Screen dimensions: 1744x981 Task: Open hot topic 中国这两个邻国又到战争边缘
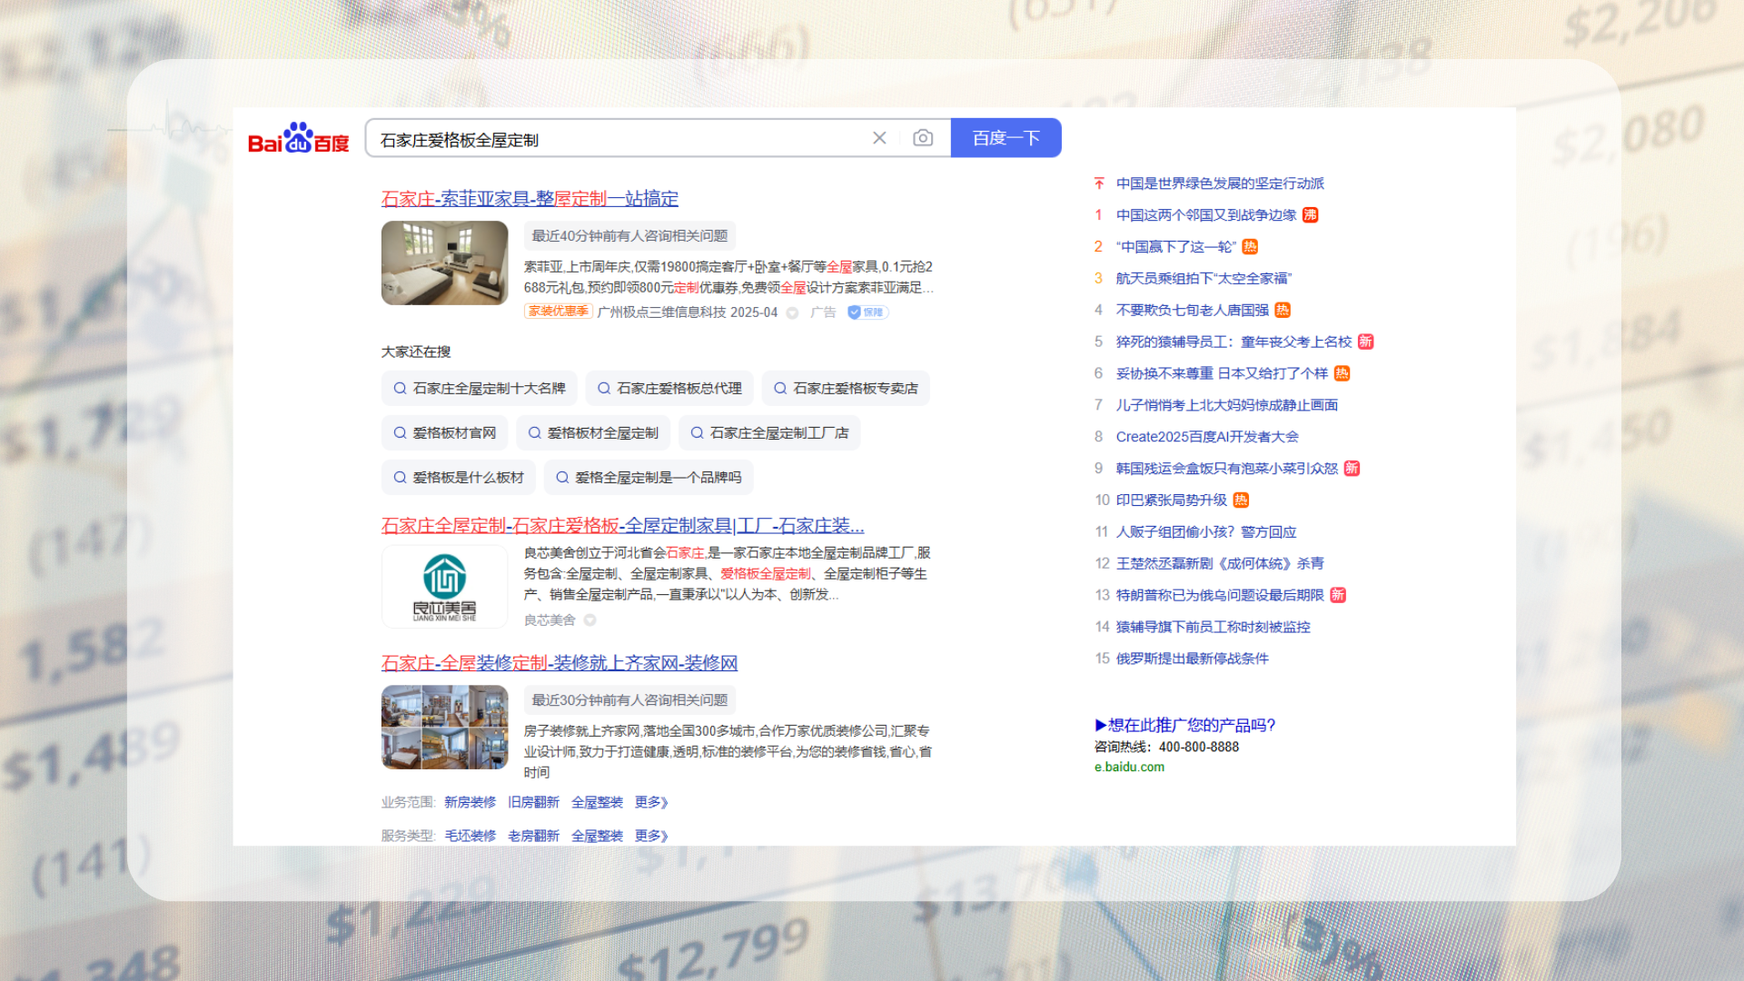(x=1206, y=215)
